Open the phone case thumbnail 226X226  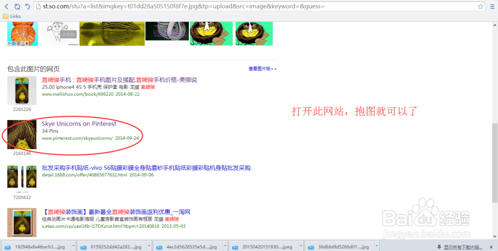pyautogui.click(x=22, y=90)
